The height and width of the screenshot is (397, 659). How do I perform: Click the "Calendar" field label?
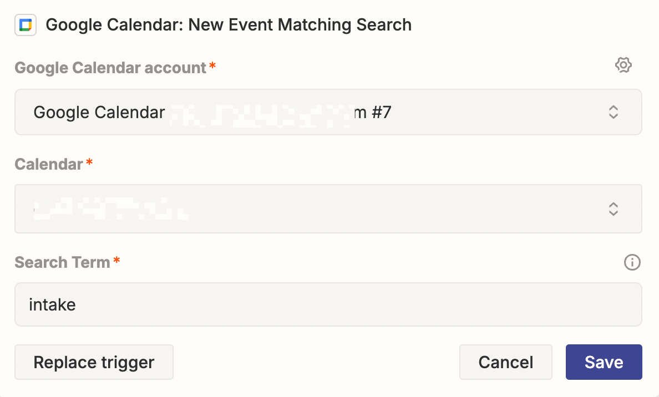click(x=49, y=164)
